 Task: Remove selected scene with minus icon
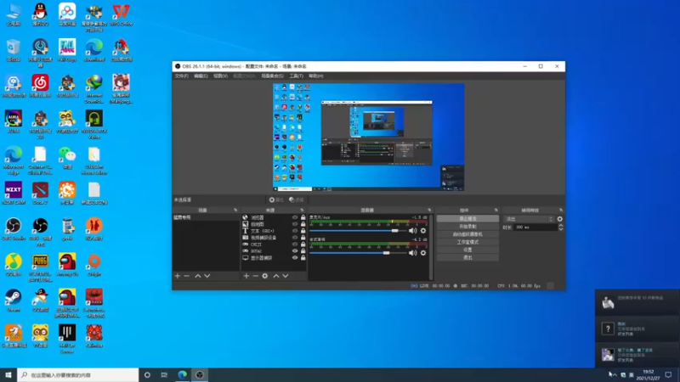[186, 276]
